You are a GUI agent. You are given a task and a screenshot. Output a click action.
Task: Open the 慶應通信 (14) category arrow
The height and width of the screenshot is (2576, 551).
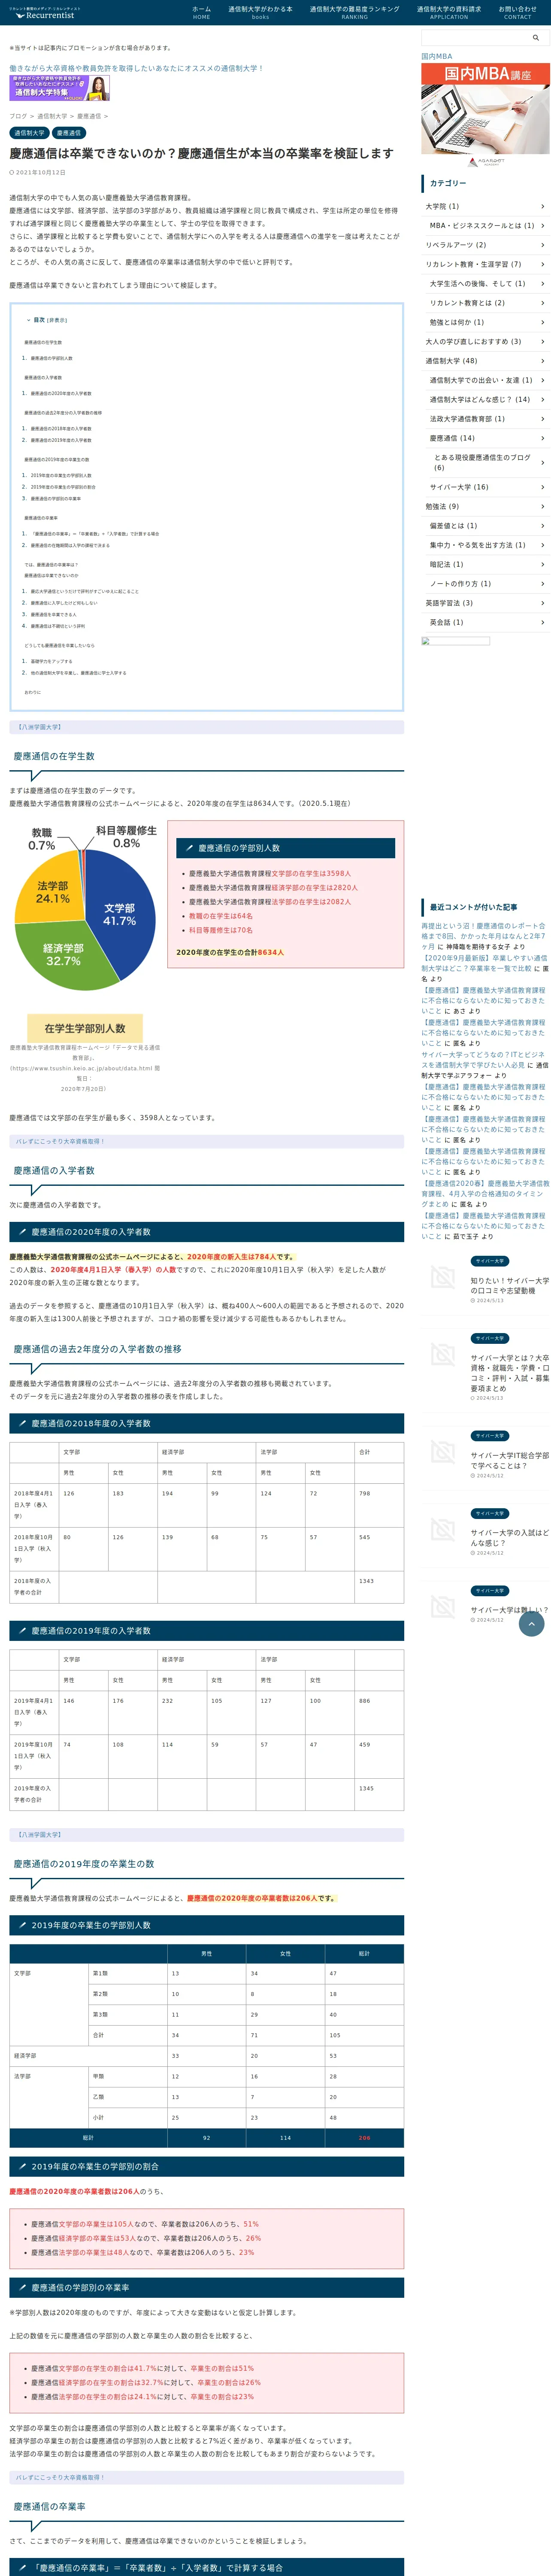coord(543,438)
